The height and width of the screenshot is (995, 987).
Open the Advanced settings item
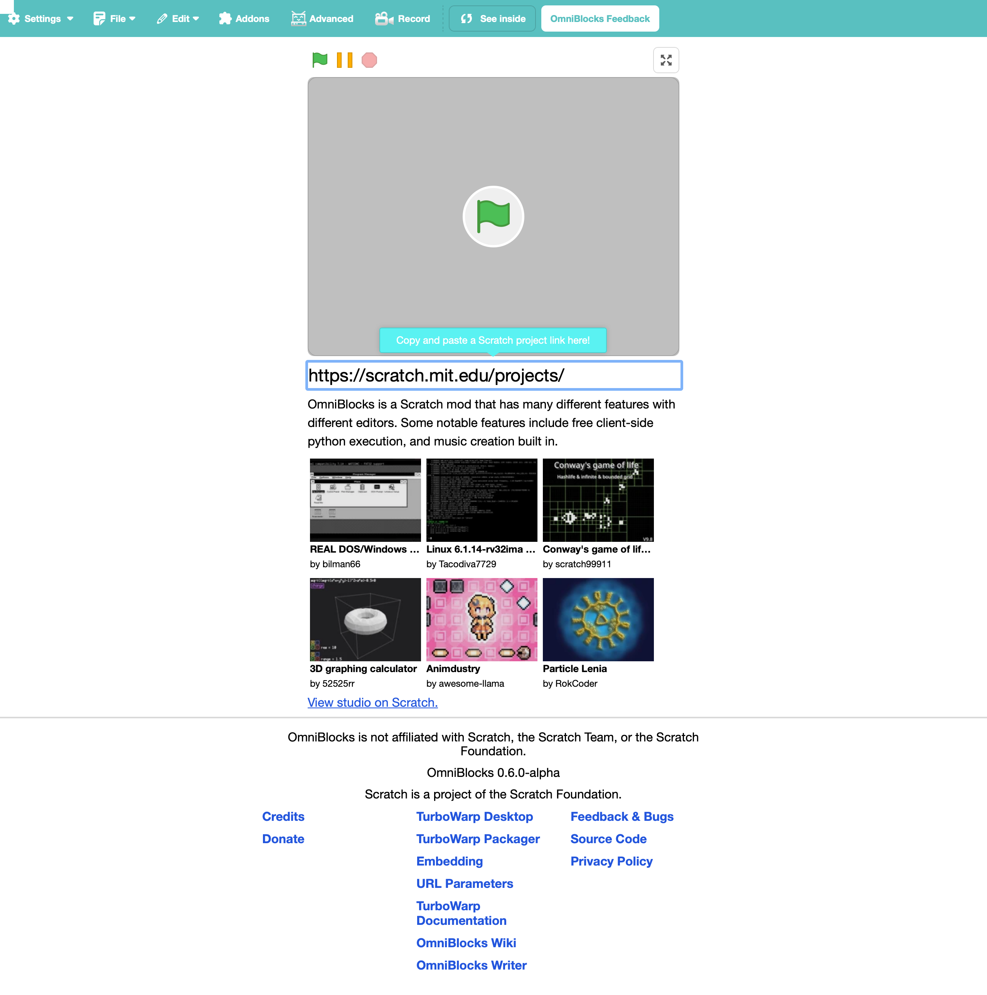click(322, 18)
